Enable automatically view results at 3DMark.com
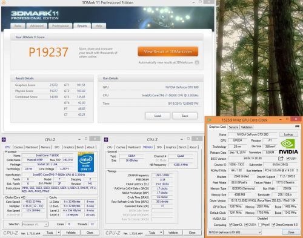 click(197, 62)
